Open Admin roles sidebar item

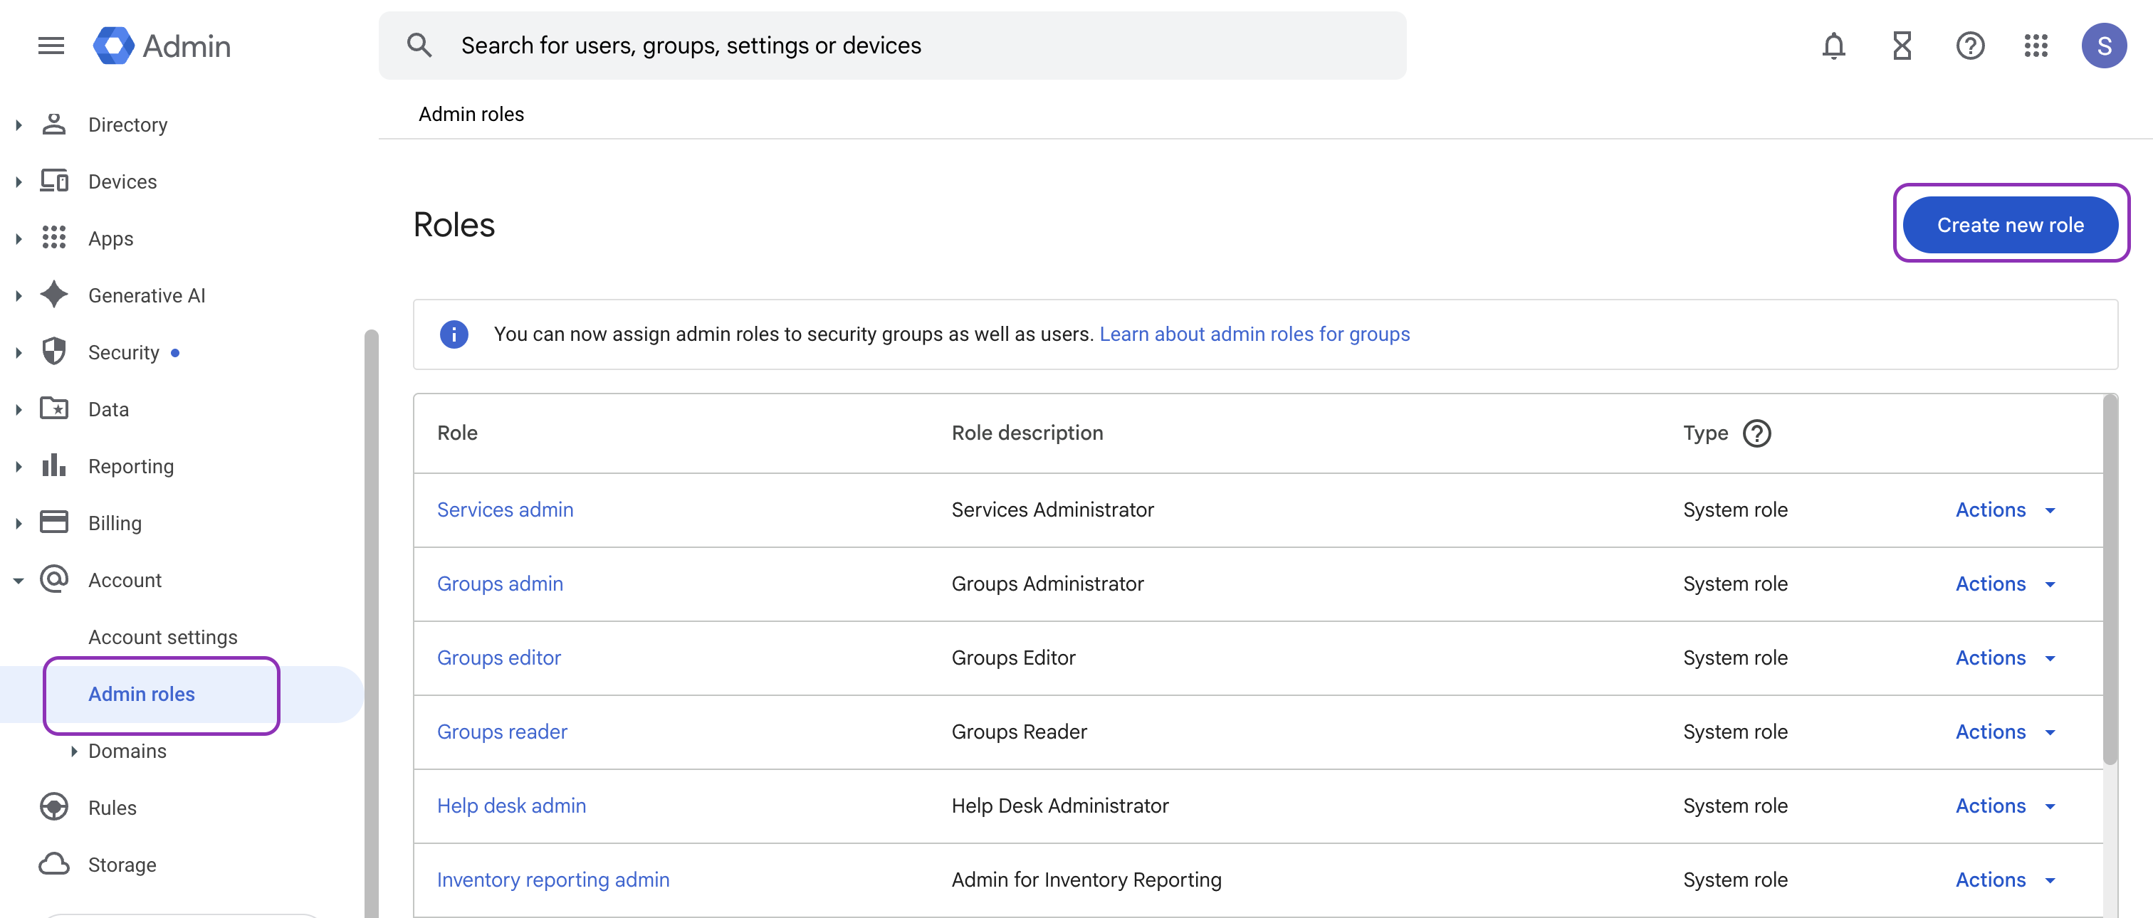coord(141,693)
